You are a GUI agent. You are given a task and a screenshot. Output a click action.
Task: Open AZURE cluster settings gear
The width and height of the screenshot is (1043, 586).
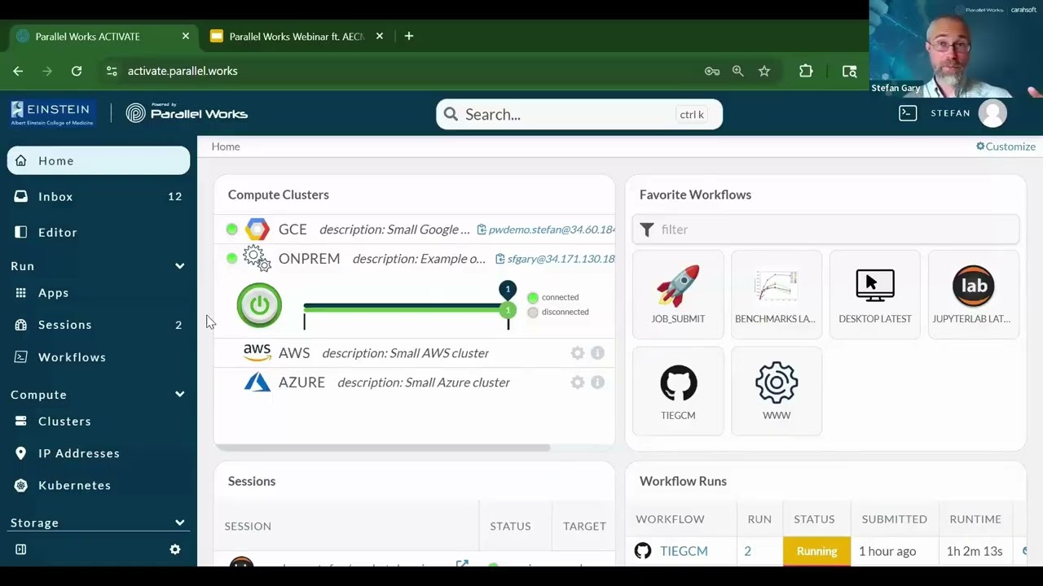tap(578, 383)
